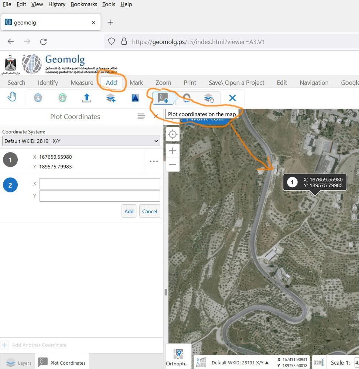The image size is (359, 369).
Task: Click the blue X toolbar icon
Action: 232,98
